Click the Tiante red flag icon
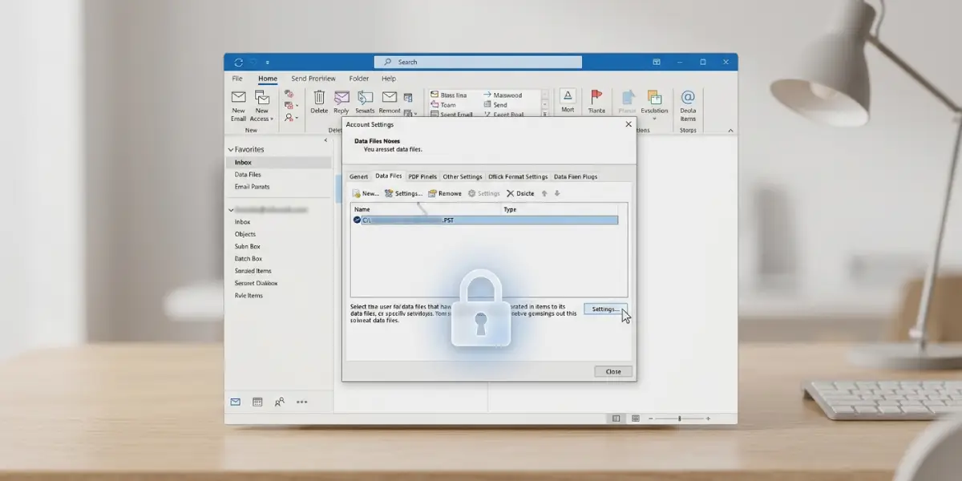This screenshot has width=962, height=481. [596, 97]
